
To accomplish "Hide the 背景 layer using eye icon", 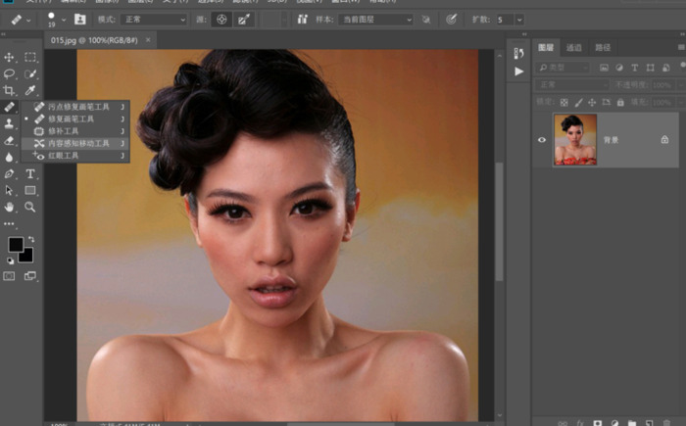I will click(542, 140).
